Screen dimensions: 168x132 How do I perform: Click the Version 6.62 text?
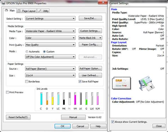[95, 117]
